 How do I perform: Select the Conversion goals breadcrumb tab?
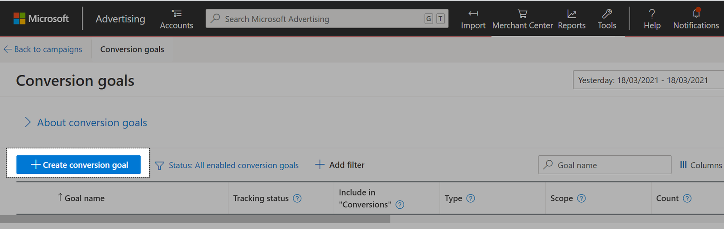tap(132, 49)
